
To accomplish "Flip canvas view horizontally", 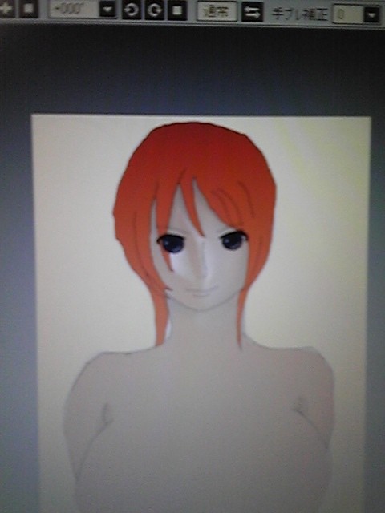I will tap(252, 12).
